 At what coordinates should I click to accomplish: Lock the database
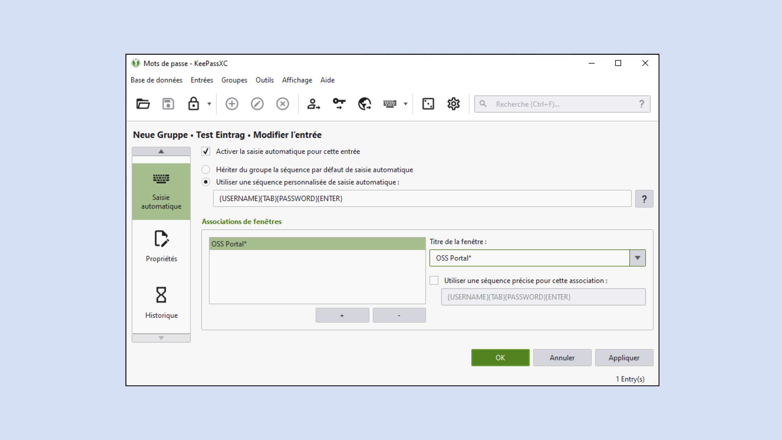[194, 104]
